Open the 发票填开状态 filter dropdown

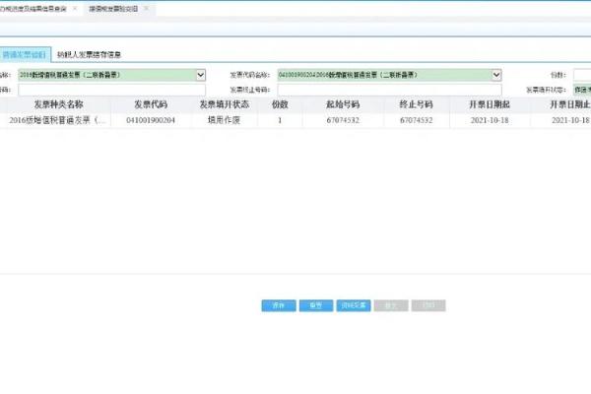coord(582,90)
